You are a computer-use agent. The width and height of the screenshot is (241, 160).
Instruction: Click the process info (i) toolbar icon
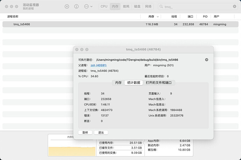click(76, 6)
